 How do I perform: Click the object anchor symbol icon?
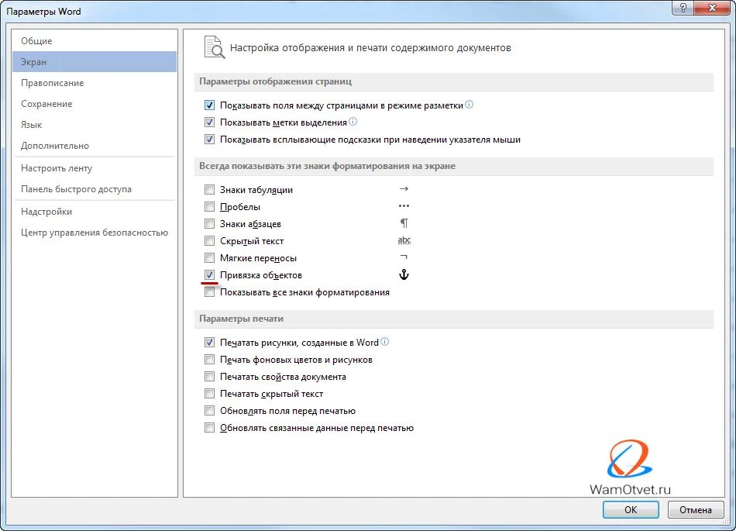click(x=404, y=274)
